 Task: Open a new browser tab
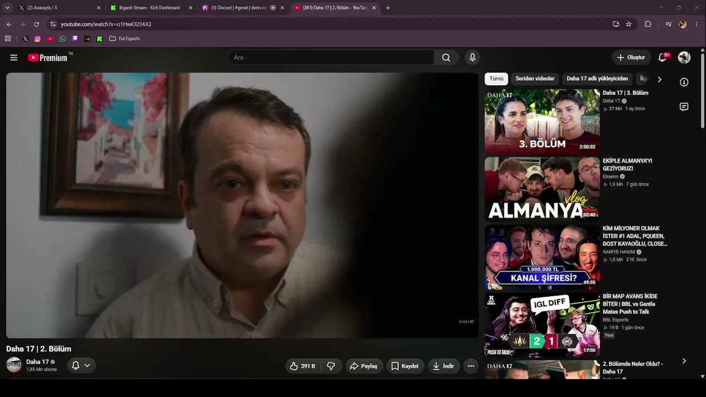coord(388,8)
